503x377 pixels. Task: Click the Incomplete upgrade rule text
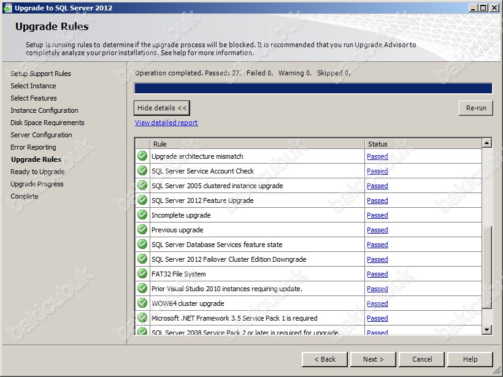pos(181,215)
